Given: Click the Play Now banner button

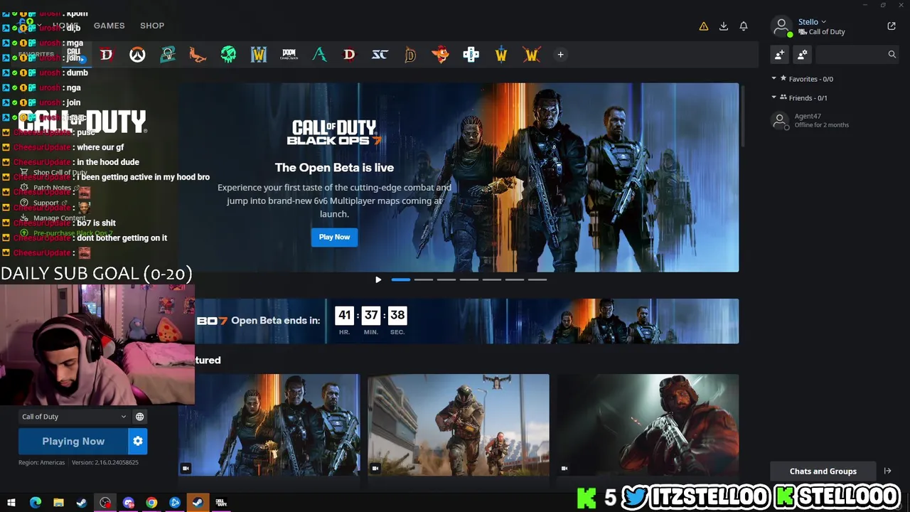Looking at the screenshot, I should point(334,237).
